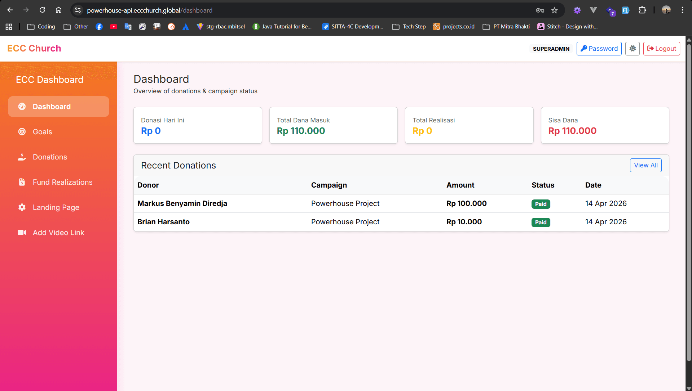Bookmark this page with star icon
Screen dimensions: 692x391
coord(554,10)
